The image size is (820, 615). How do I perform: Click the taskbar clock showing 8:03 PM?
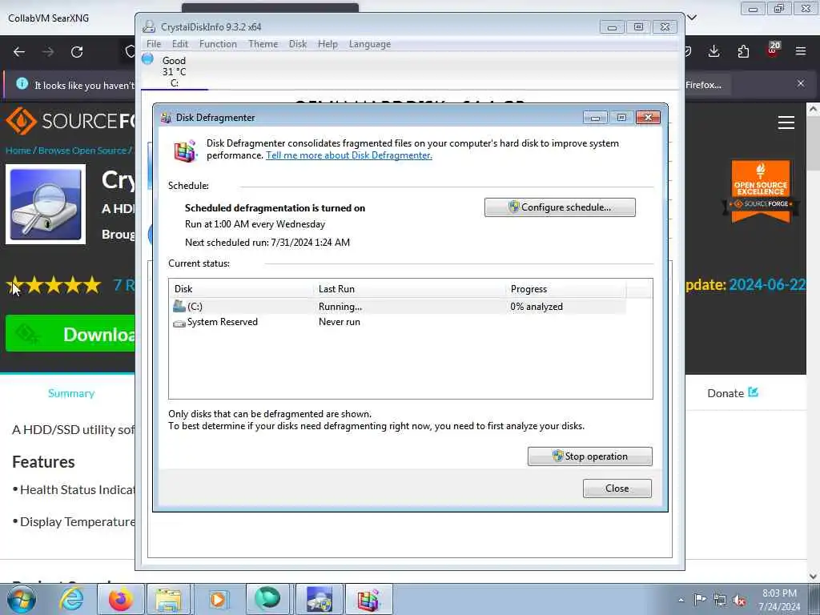(x=779, y=599)
